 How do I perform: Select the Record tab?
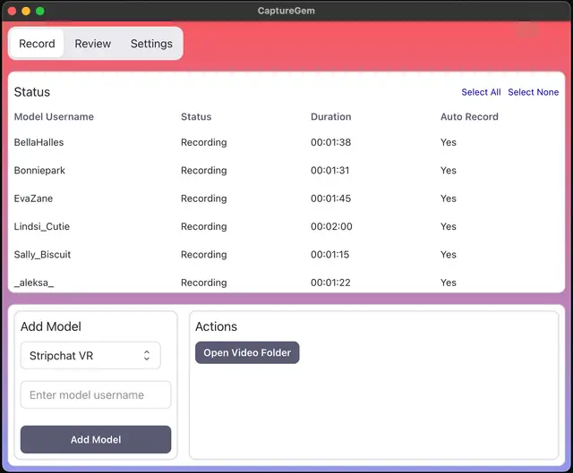coord(37,44)
